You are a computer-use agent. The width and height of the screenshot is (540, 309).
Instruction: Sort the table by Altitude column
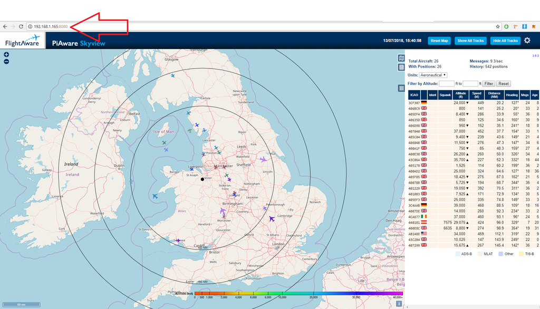coord(462,95)
